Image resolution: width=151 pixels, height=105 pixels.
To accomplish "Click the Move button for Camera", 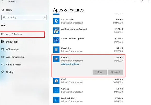I will [99, 72].
